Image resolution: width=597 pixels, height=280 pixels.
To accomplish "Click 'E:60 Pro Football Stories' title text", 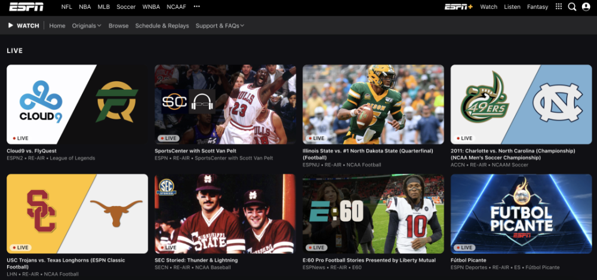I will click(369, 260).
